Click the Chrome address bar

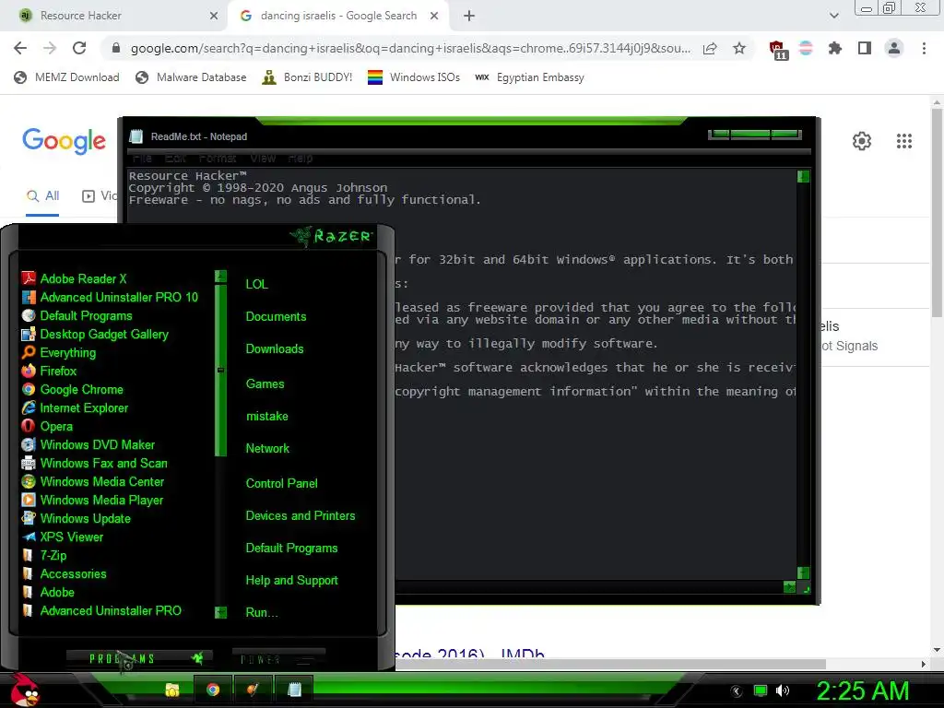click(409, 48)
